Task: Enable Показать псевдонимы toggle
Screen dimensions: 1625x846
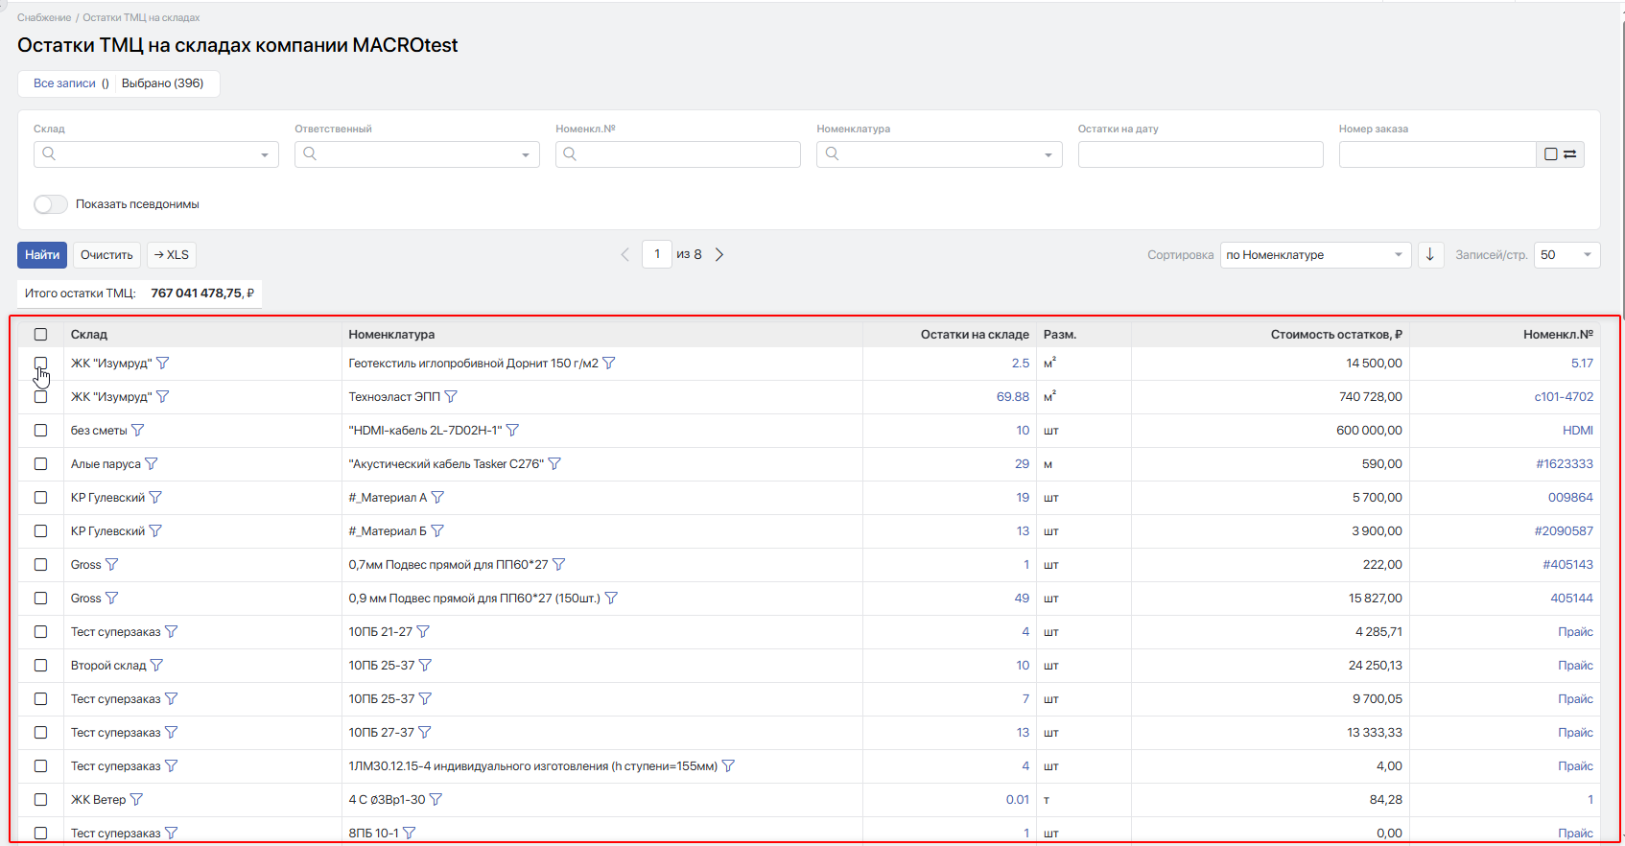Action: click(51, 204)
